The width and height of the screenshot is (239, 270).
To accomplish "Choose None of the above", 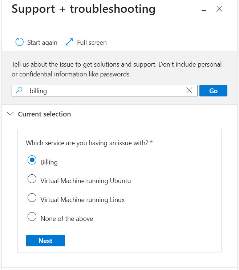I will [32, 217].
